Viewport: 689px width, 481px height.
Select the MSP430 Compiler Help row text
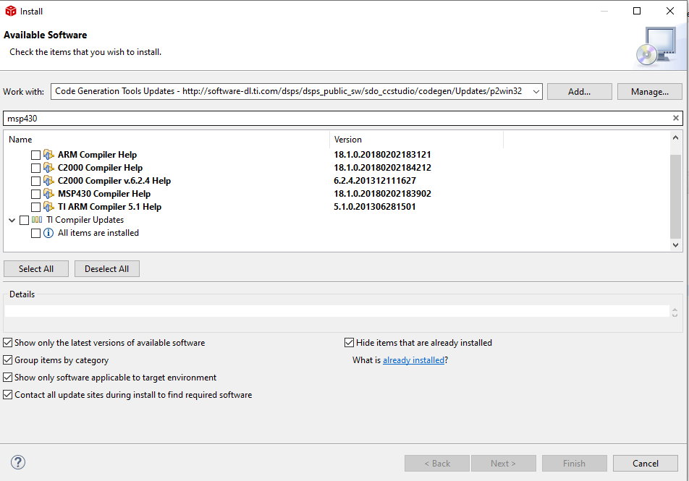click(x=104, y=194)
